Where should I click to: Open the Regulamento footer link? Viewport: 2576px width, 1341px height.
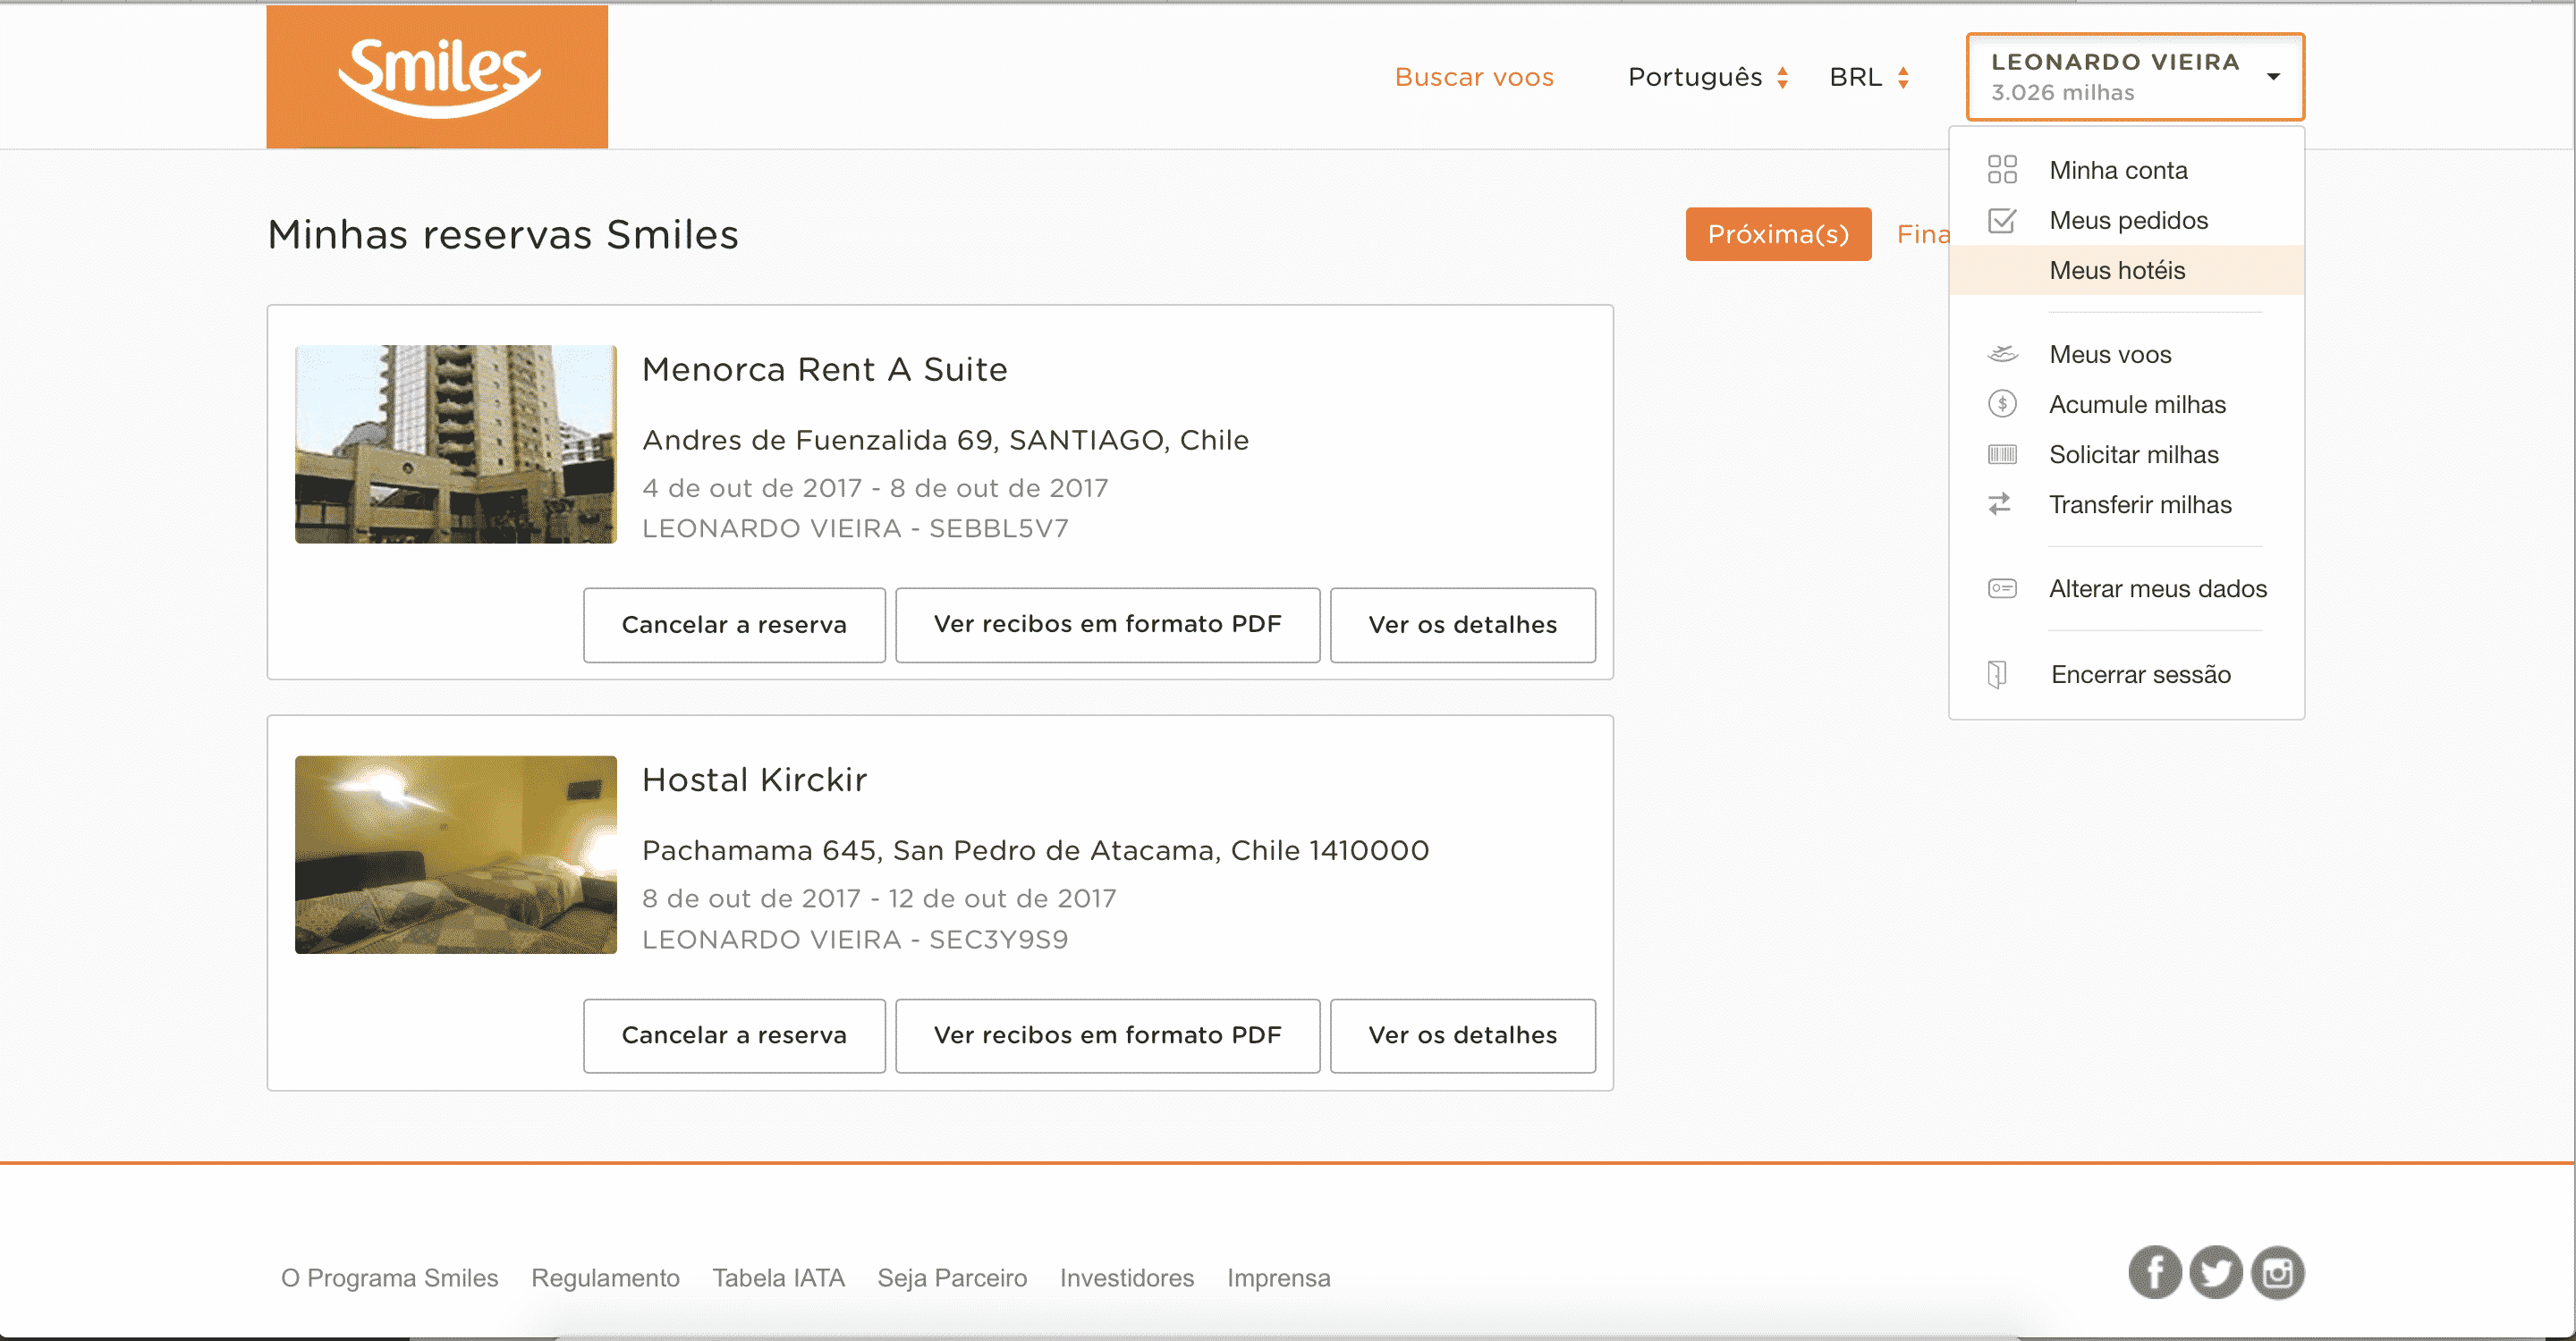(x=605, y=1277)
